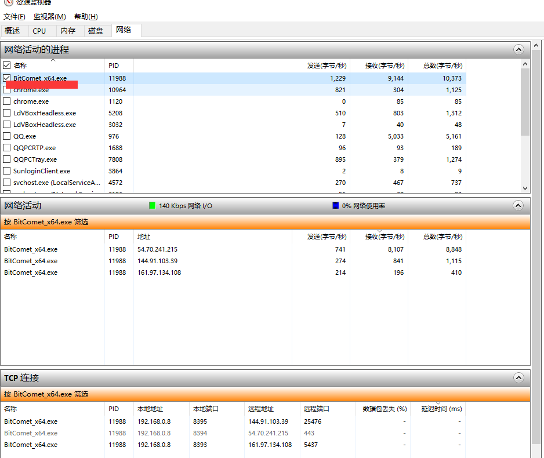Image resolution: width=544 pixels, height=458 pixels.
Task: Switch to the CPU tab
Action: [39, 31]
